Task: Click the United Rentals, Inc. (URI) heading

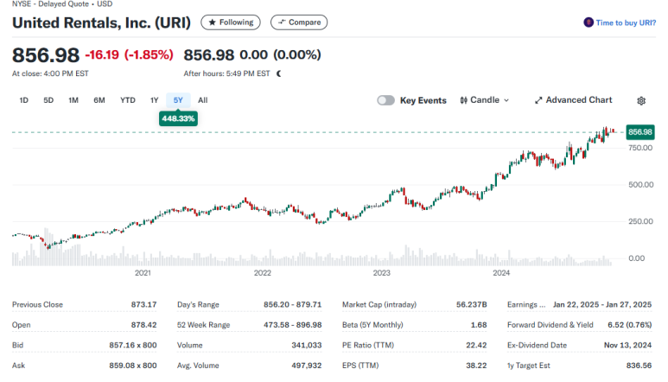Action: tap(101, 22)
